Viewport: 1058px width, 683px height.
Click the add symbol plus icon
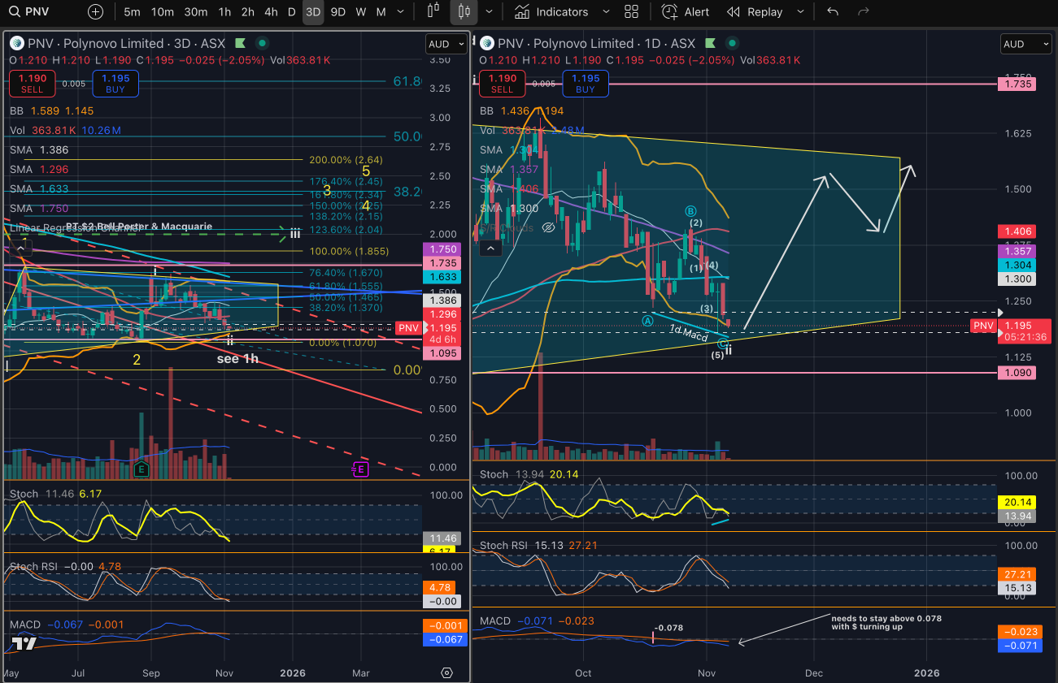click(95, 12)
